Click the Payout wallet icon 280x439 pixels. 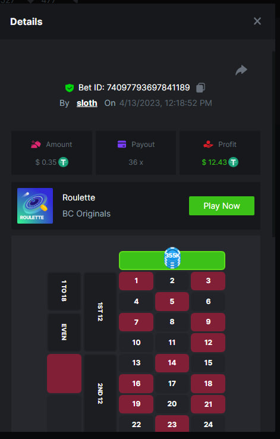[x=122, y=145]
